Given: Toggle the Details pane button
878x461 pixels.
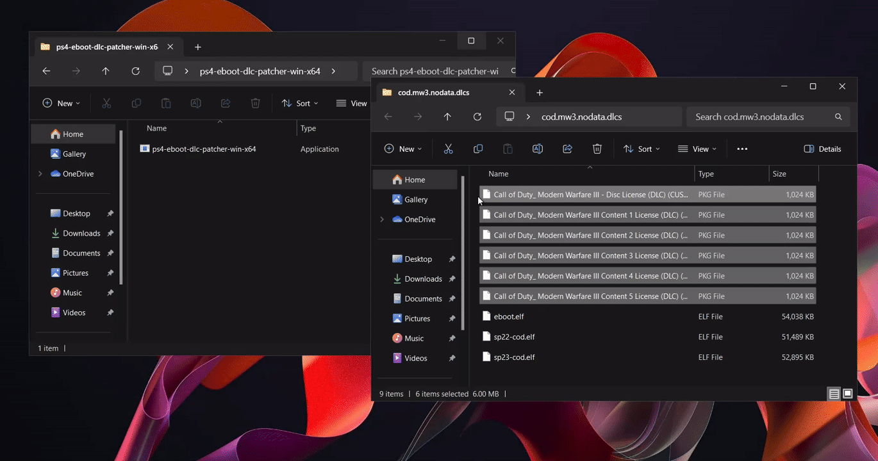Looking at the screenshot, I should pos(822,149).
